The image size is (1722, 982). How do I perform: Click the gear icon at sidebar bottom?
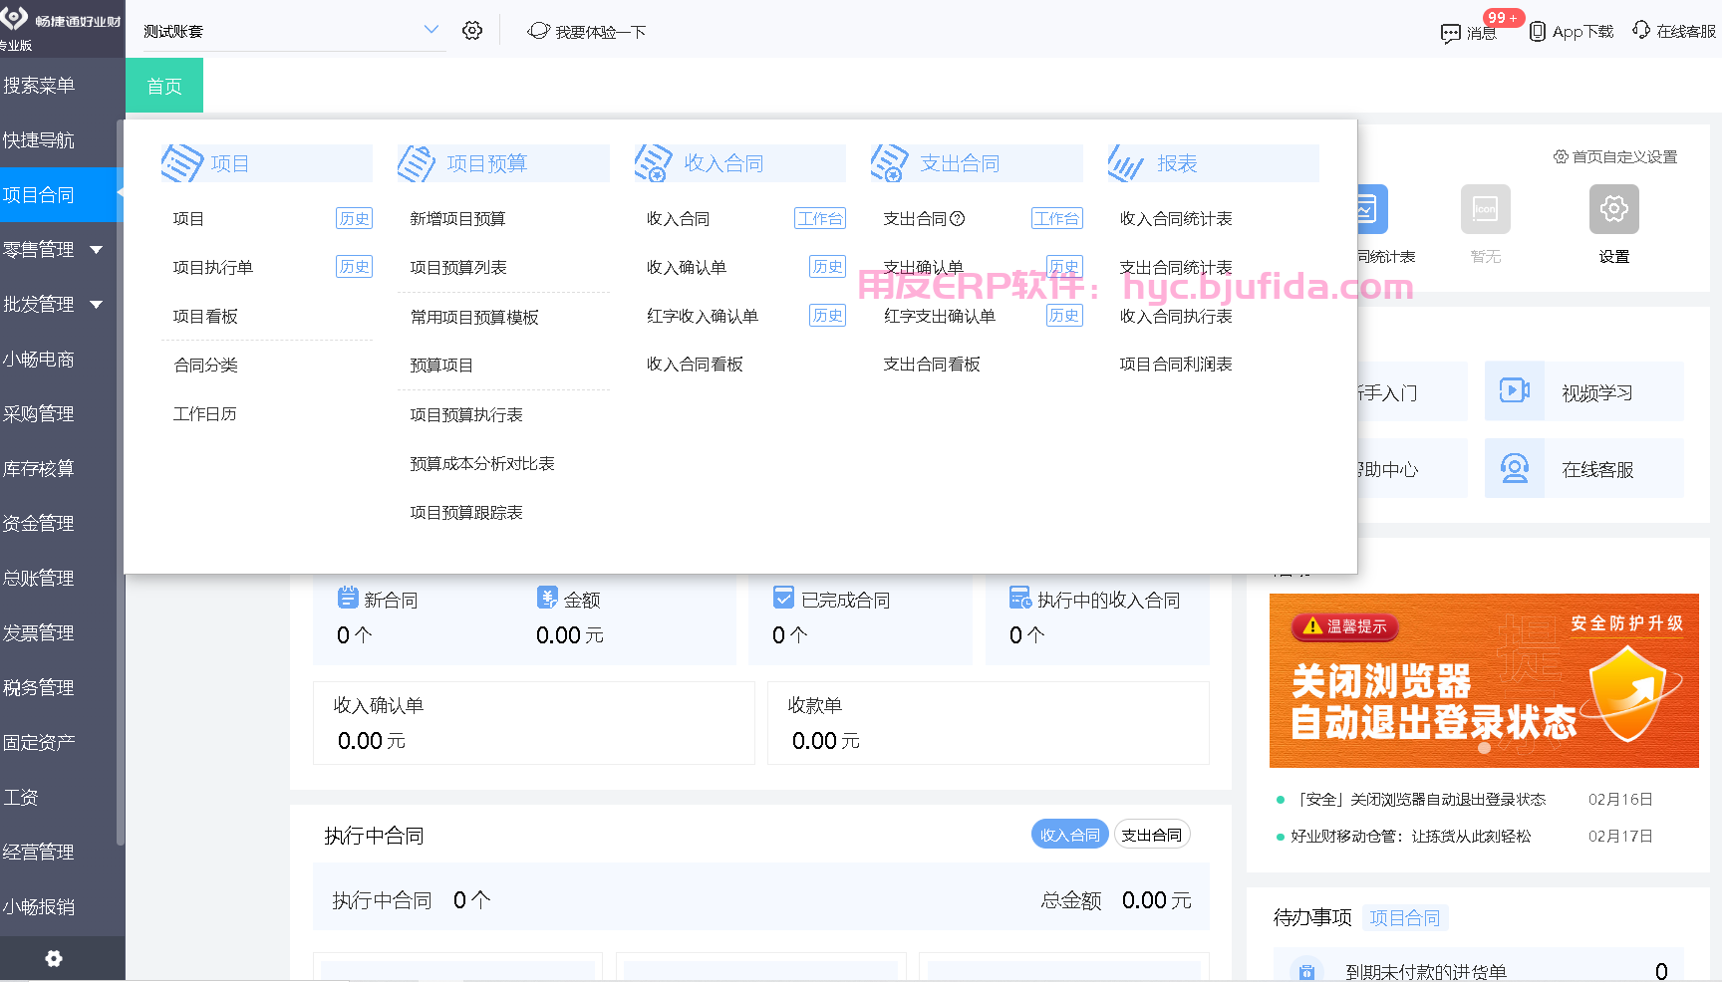pyautogui.click(x=54, y=958)
